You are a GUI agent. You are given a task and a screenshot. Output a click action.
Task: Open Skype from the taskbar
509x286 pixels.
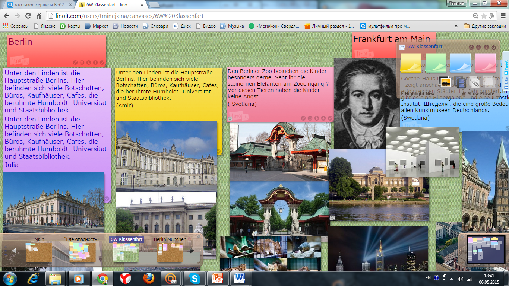click(x=195, y=279)
